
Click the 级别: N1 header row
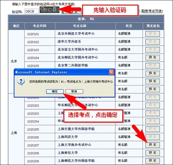[x=86, y=19]
